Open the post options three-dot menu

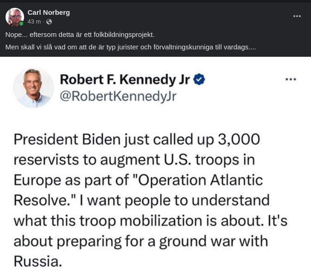[x=297, y=16]
